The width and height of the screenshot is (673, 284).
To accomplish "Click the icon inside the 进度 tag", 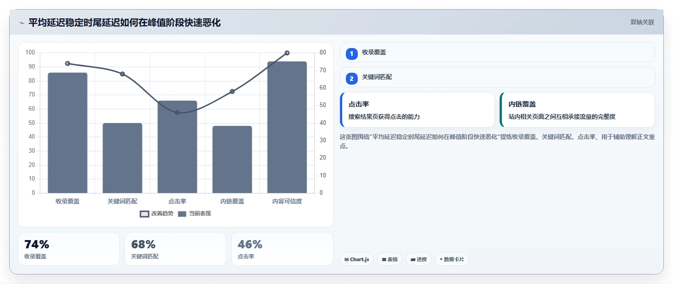I will (413, 260).
